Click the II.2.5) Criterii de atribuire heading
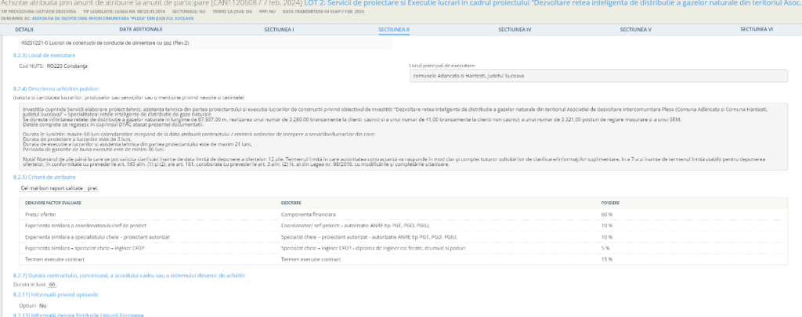802x317 pixels. pyautogui.click(x=45, y=177)
